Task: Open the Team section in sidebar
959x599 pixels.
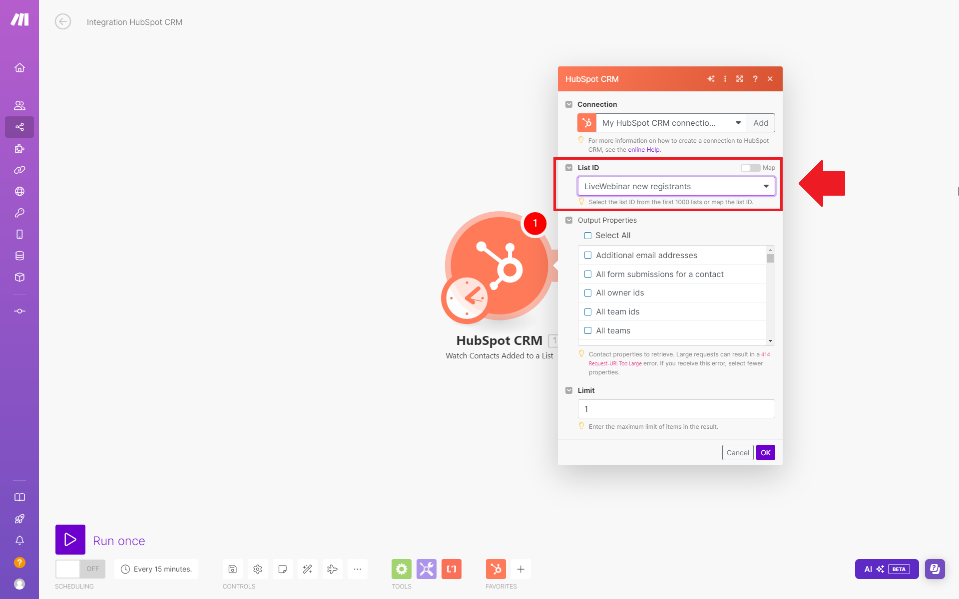Action: pyautogui.click(x=19, y=105)
